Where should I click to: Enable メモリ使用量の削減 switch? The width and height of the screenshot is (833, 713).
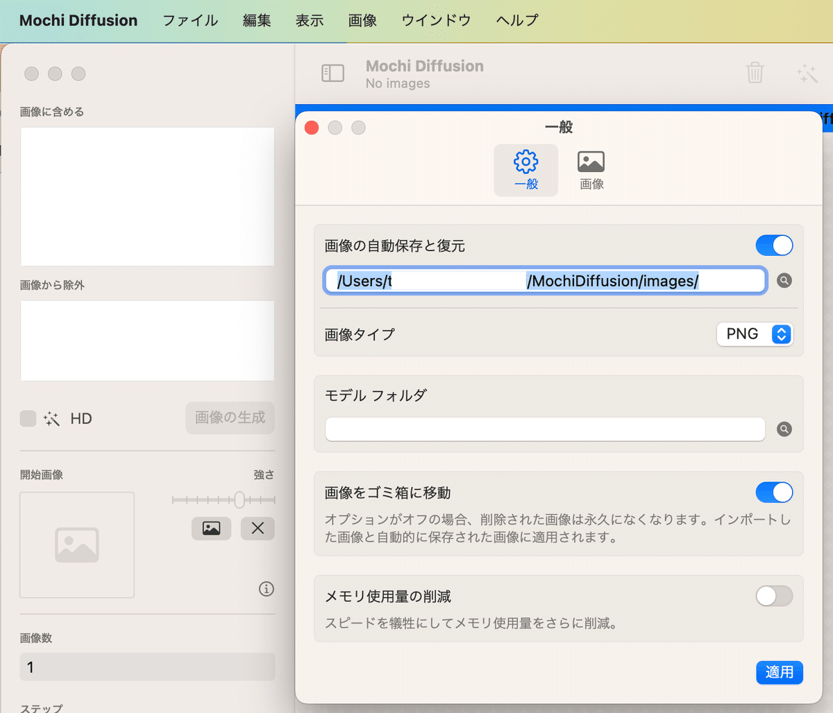click(774, 596)
